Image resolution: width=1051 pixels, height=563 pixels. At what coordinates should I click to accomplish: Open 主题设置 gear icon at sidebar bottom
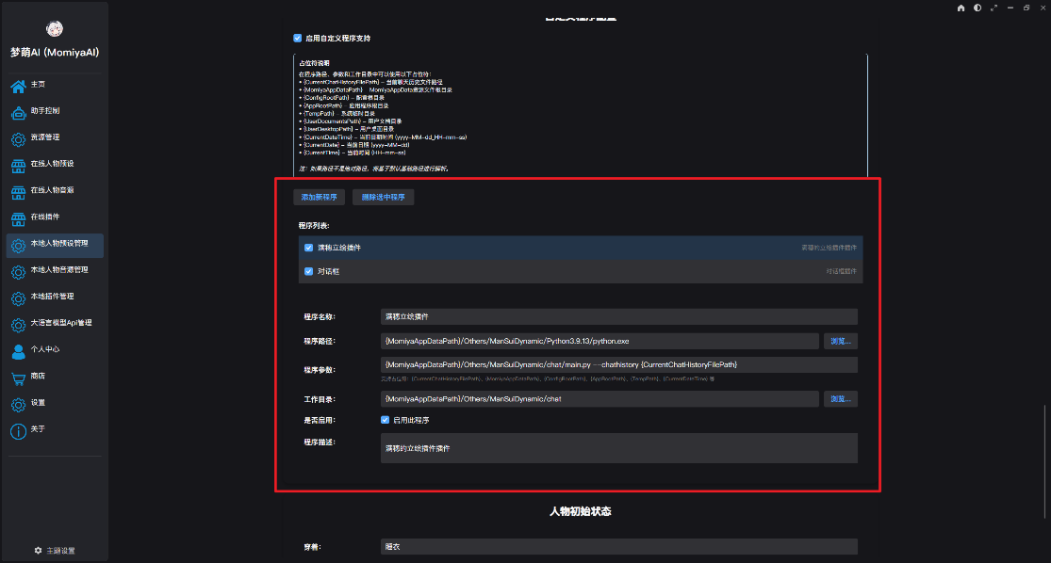38,549
